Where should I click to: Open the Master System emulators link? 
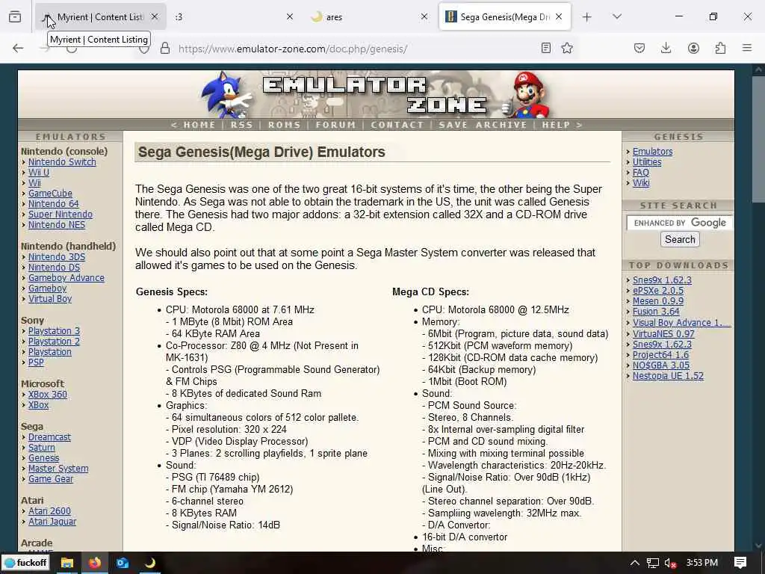point(58,469)
